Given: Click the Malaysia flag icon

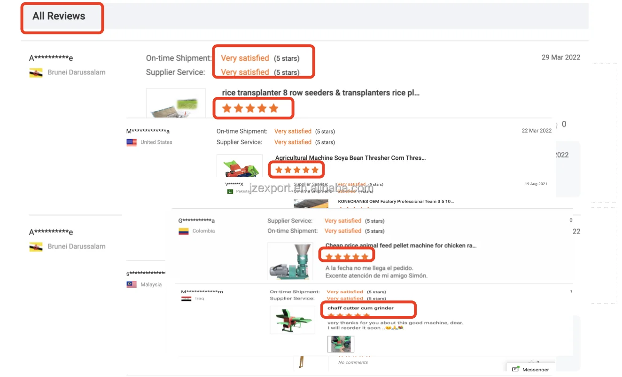Looking at the screenshot, I should click(x=132, y=284).
